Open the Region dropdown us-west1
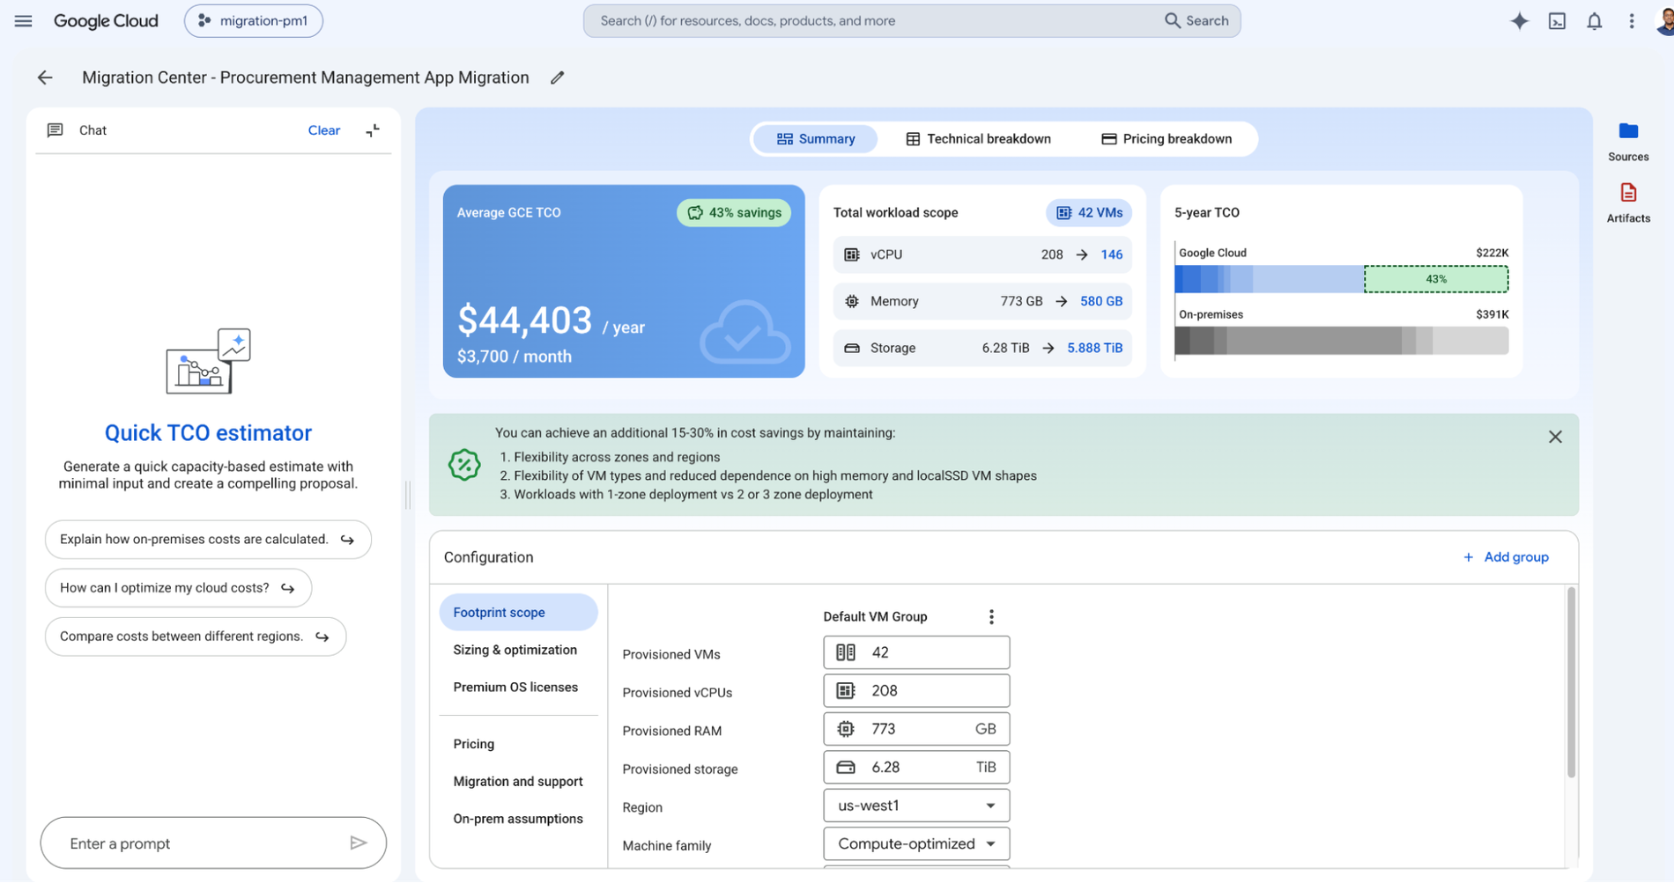Viewport: 1674px width, 883px height. click(916, 806)
